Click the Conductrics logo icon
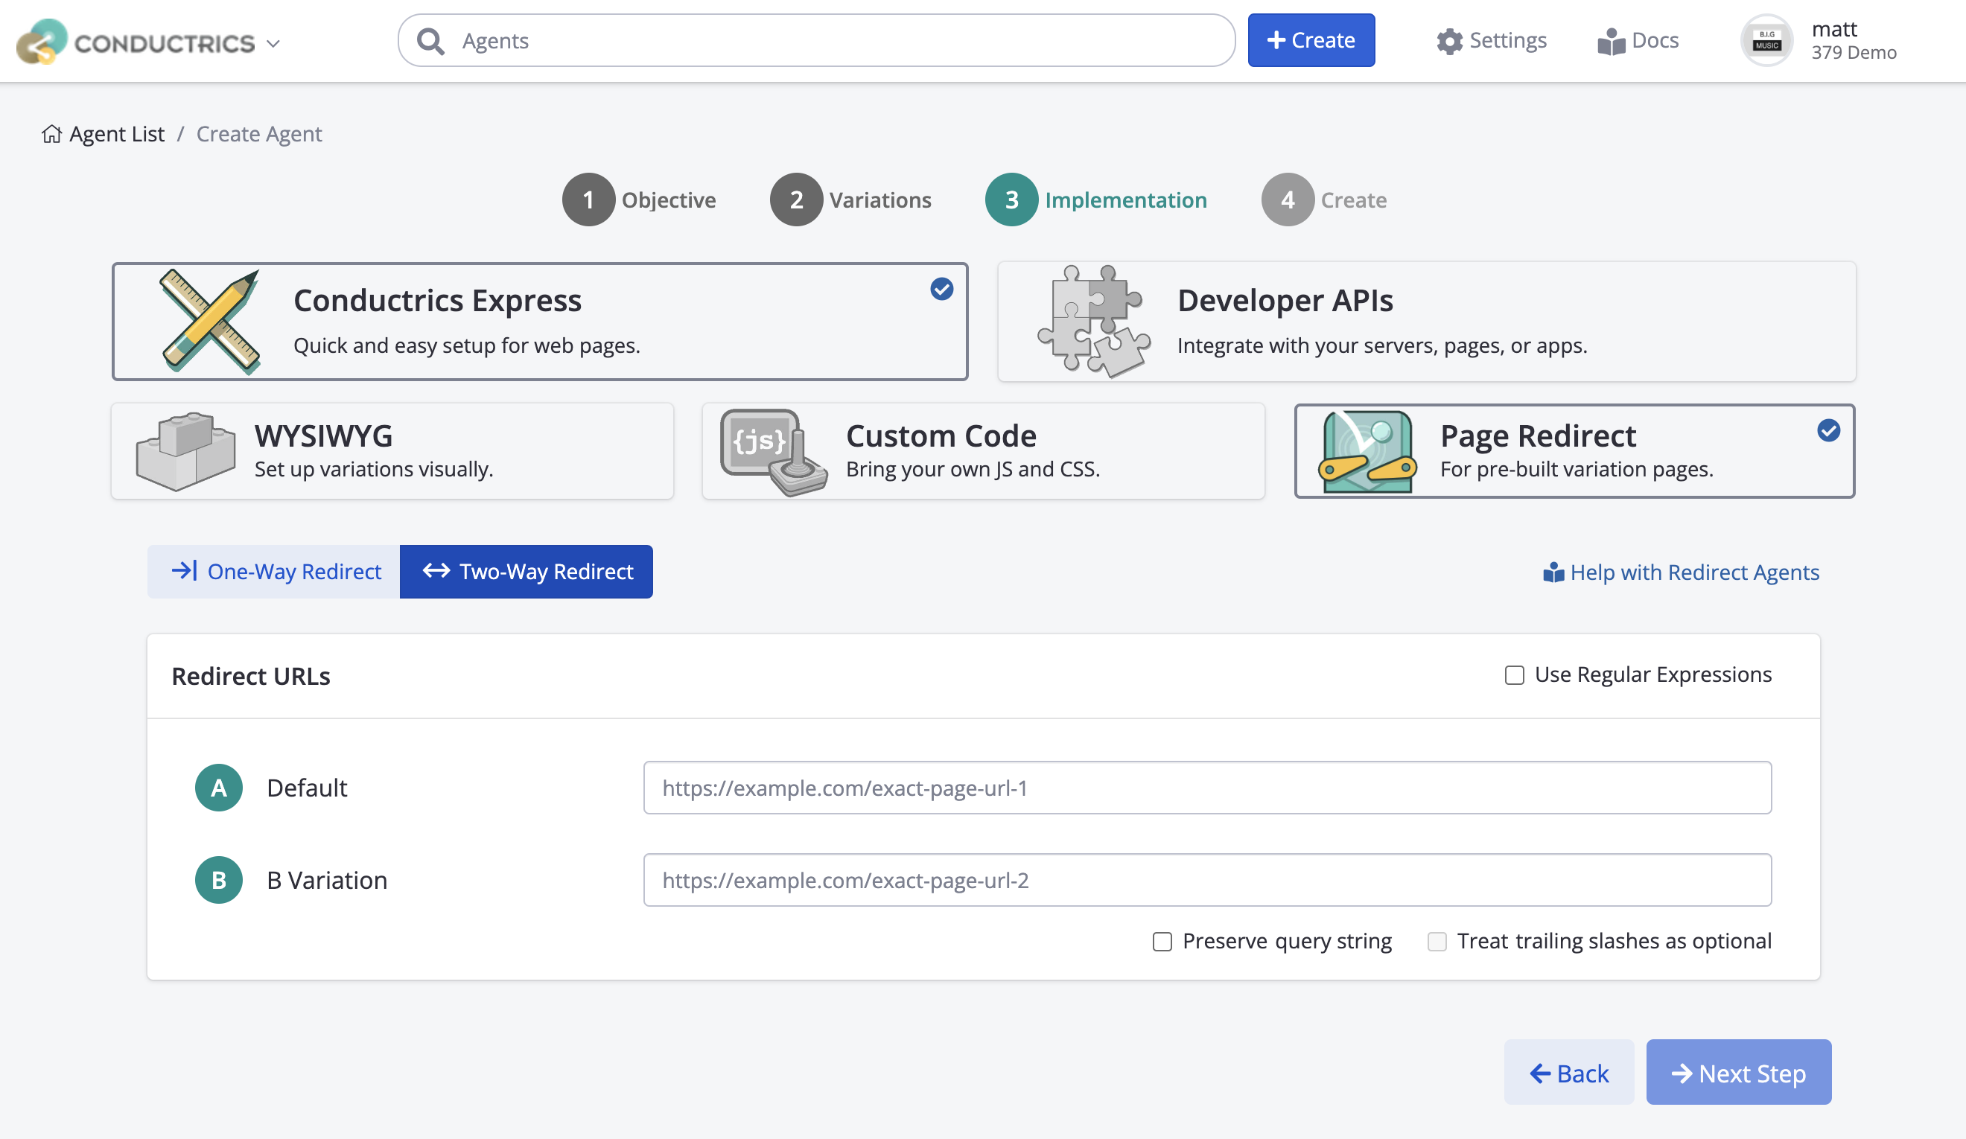Screen dimensions: 1966x1139 [42, 42]
